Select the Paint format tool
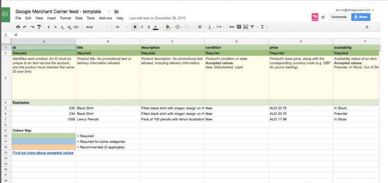 click(x=39, y=27)
